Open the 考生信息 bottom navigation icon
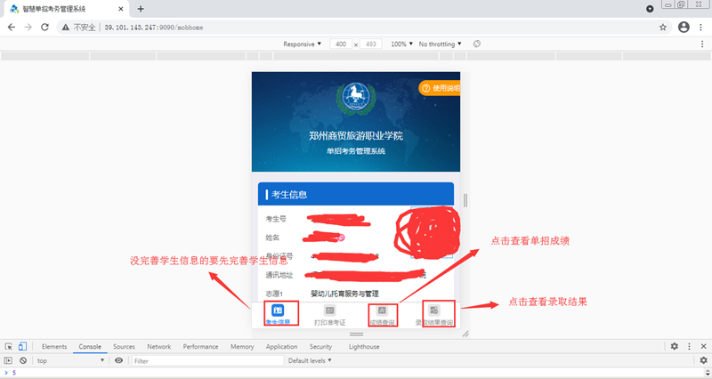 (278, 310)
